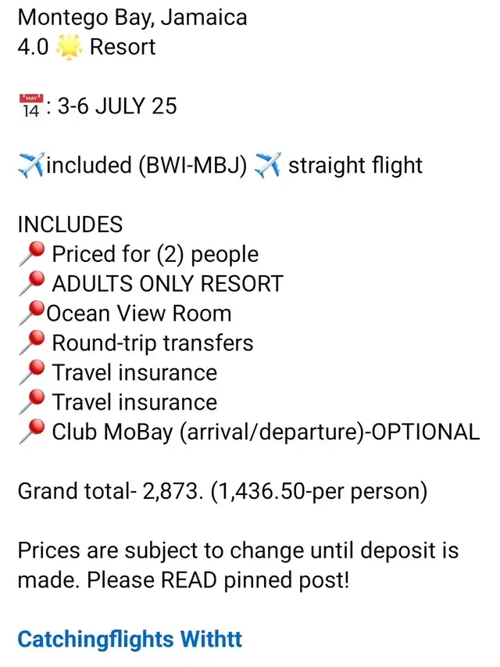The height and width of the screenshot is (667, 500).
Task: Click the pushpin beside 'ADULTS ONLY RESORT'
Action: (31, 284)
